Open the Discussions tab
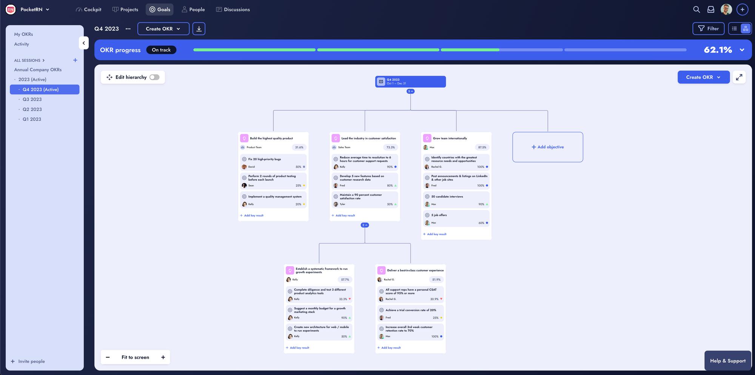The image size is (755, 375). (233, 9)
